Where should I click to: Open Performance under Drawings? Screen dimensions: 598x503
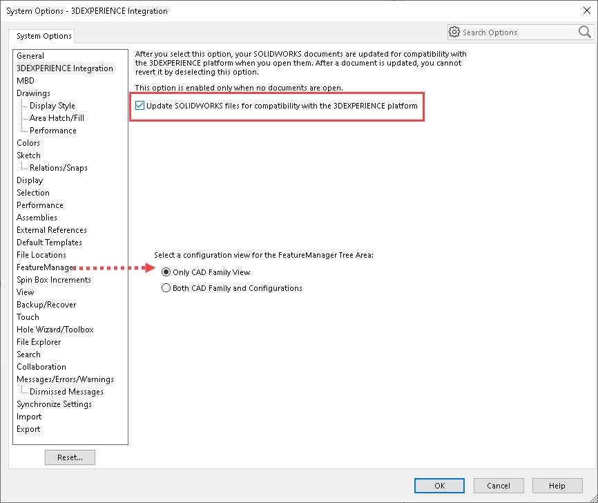pyautogui.click(x=53, y=131)
